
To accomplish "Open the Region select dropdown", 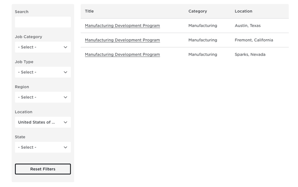I will pyautogui.click(x=43, y=97).
